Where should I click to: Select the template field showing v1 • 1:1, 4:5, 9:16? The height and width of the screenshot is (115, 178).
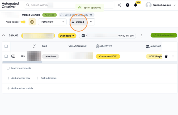[107, 36]
